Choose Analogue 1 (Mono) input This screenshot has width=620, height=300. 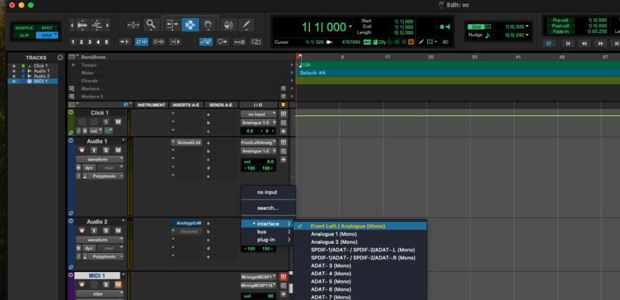click(334, 234)
